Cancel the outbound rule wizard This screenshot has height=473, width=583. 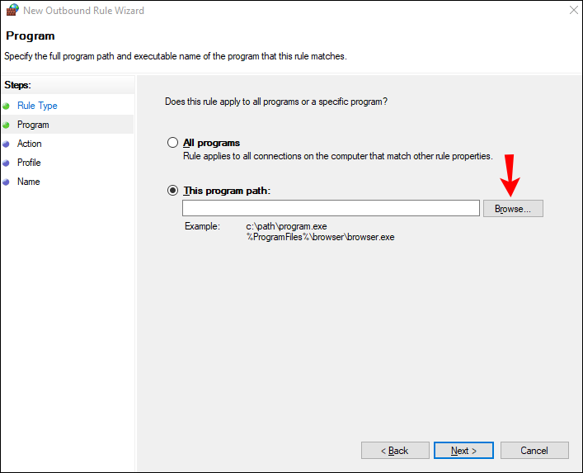(x=534, y=451)
